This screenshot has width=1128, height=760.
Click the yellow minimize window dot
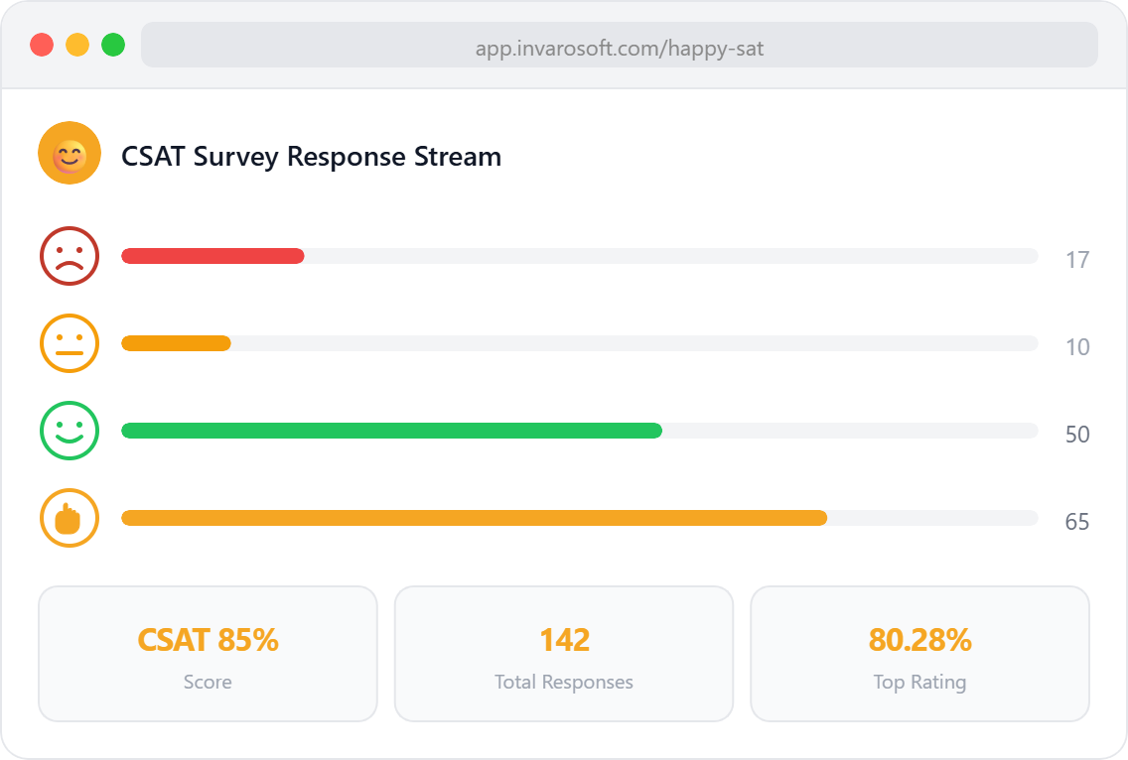tap(77, 45)
